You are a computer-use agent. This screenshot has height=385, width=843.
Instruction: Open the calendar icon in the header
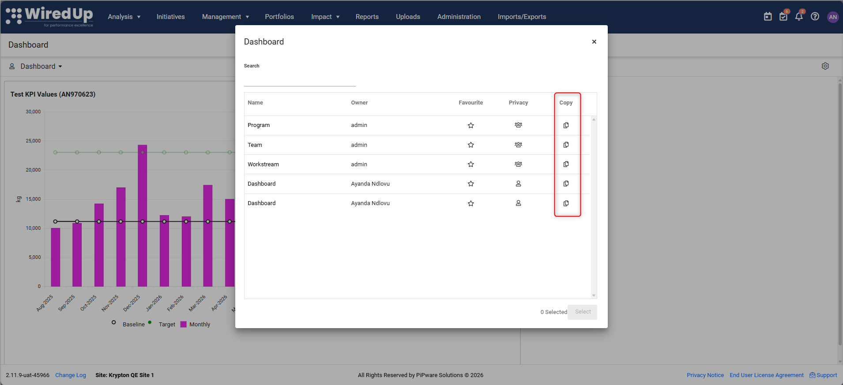(768, 17)
